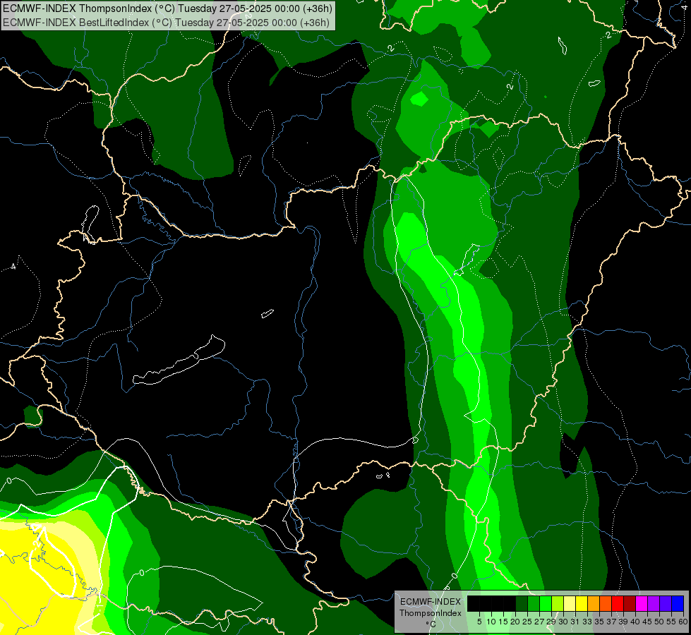691x635 pixels.
Task: Pick the yellow 31–33 legend swatch
Action: point(582,603)
